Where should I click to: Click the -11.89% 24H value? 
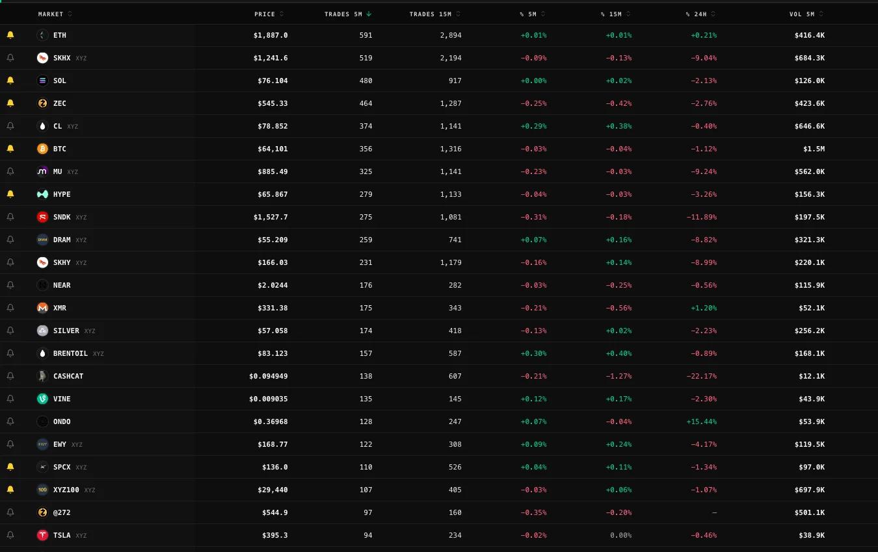coord(701,217)
